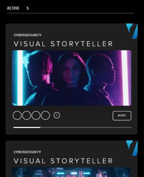Click the blue corner emblem on second card
The height and width of the screenshot is (177, 144).
click(132, 148)
